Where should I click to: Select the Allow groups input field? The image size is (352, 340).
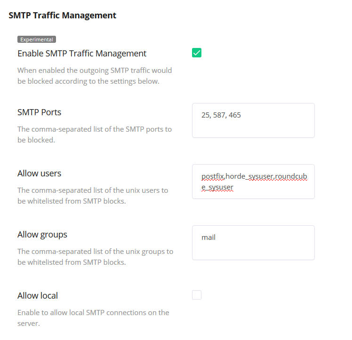(253, 243)
